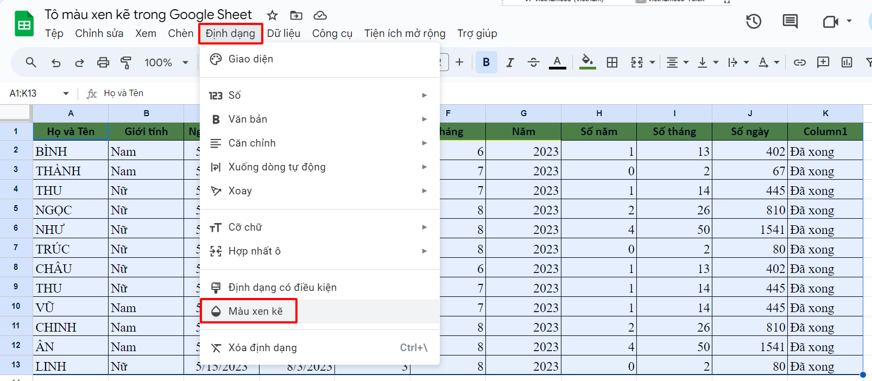
Task: Open the Google Sheets home icon
Action: [24, 24]
